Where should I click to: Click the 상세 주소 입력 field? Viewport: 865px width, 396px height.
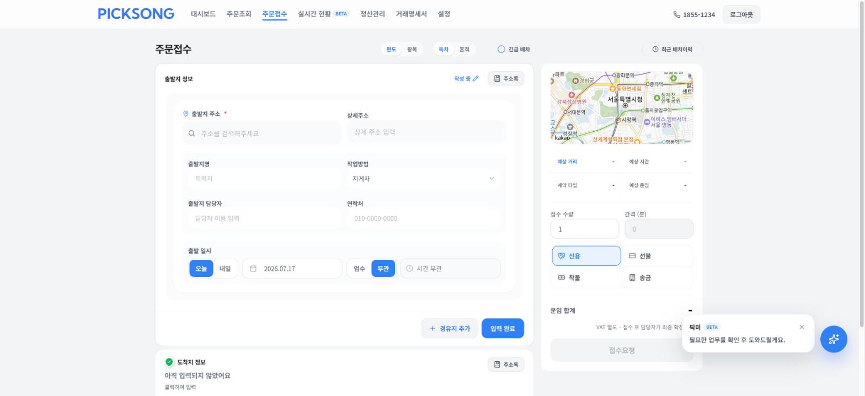(426, 132)
